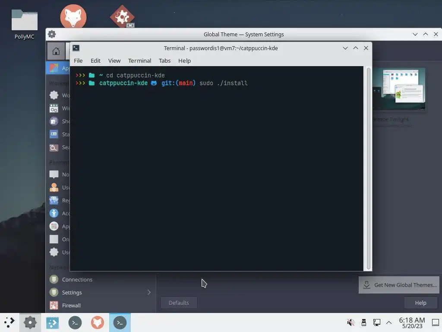Image resolution: width=442 pixels, height=332 pixels.
Task: Select the Window Management sidebar icon
Action: click(x=54, y=108)
